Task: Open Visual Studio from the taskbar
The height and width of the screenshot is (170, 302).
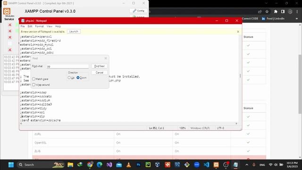Action: click(x=109, y=165)
